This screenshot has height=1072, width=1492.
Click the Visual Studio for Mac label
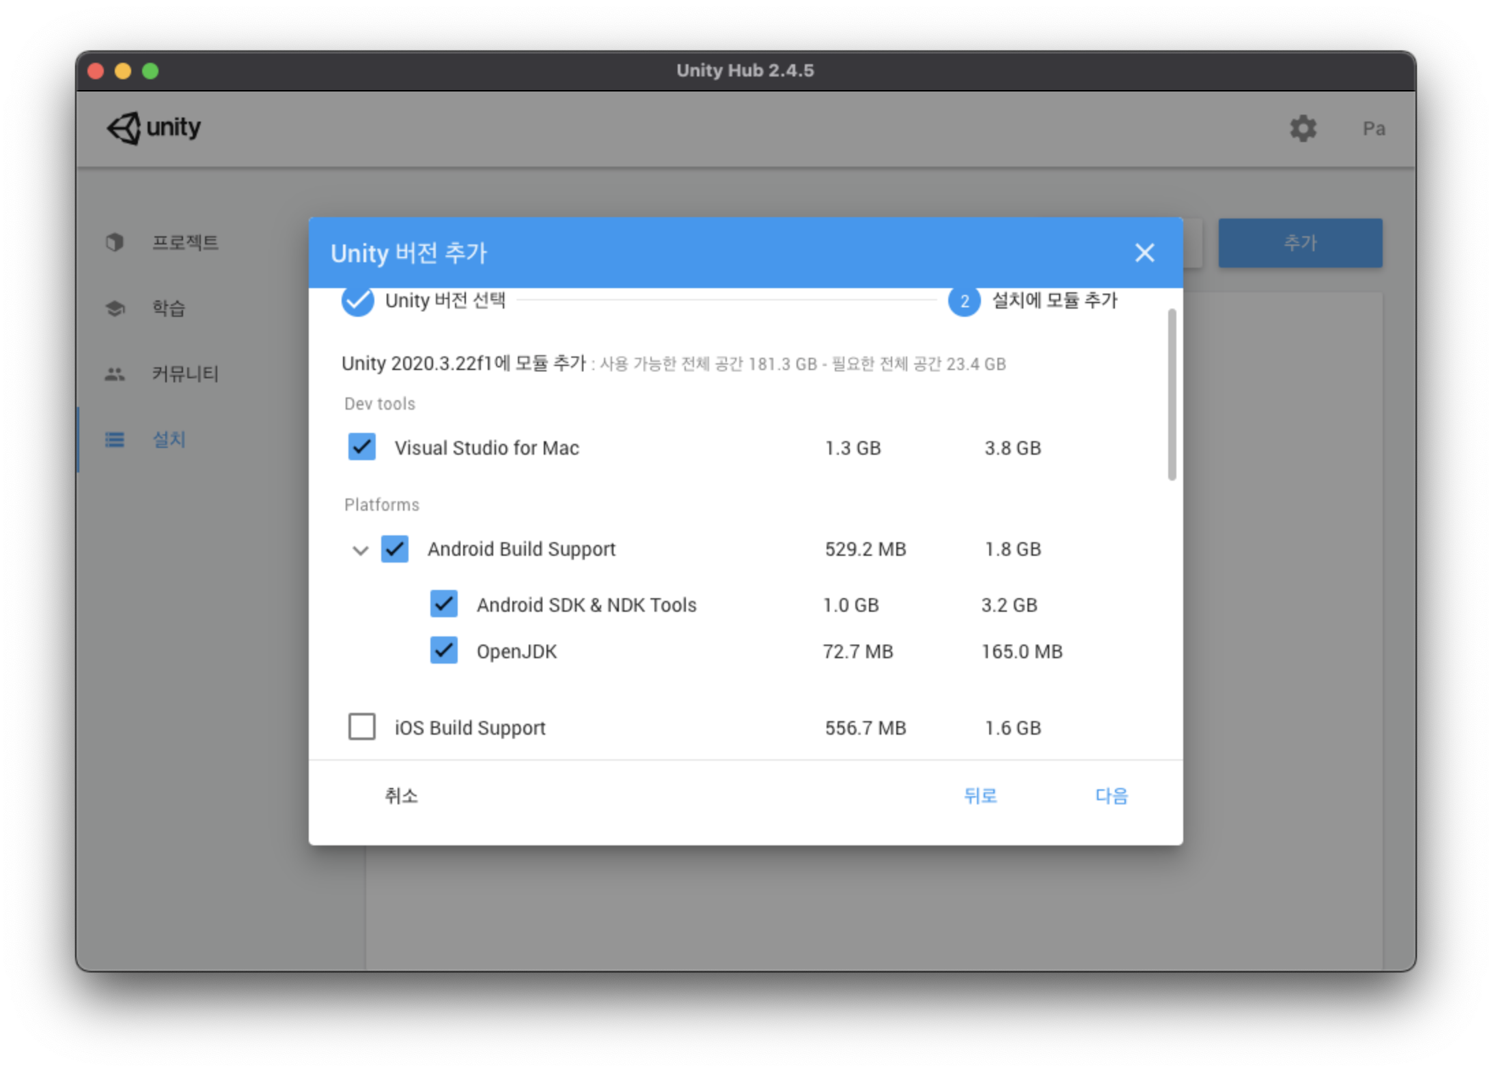(x=486, y=448)
